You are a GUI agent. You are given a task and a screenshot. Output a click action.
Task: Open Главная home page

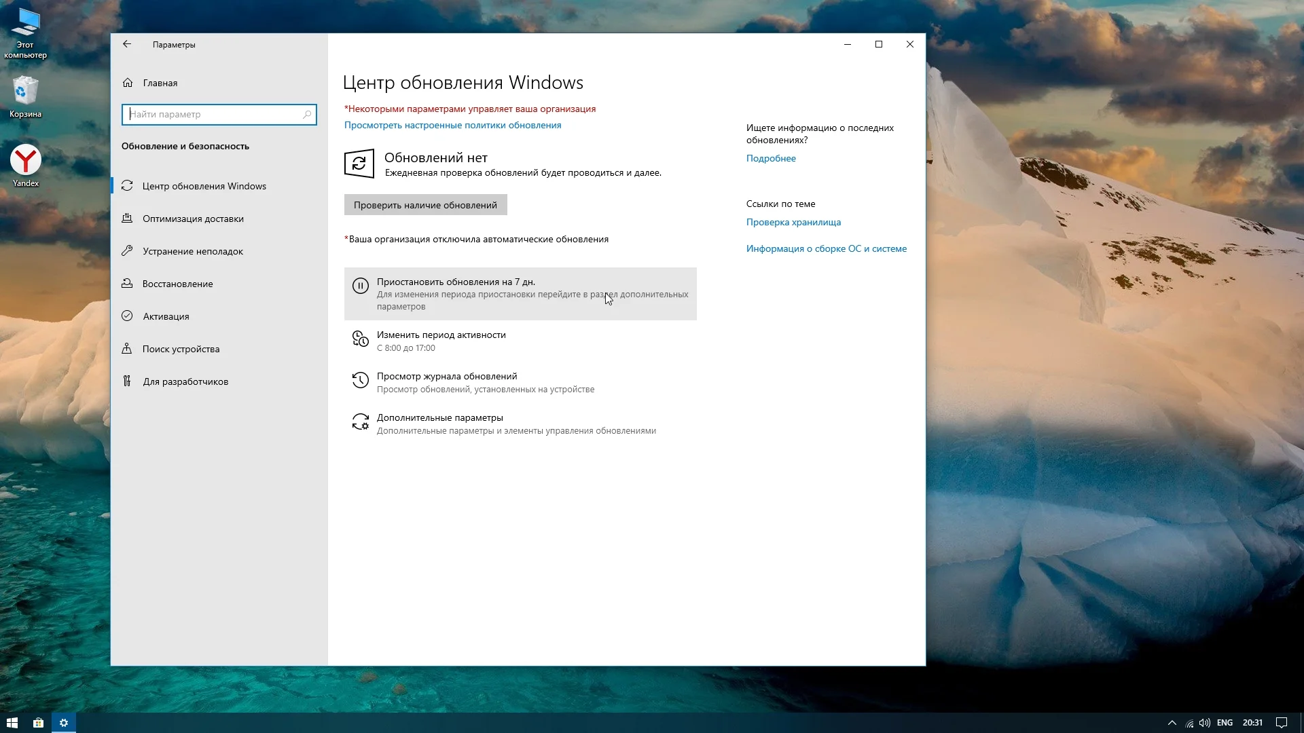click(x=160, y=83)
